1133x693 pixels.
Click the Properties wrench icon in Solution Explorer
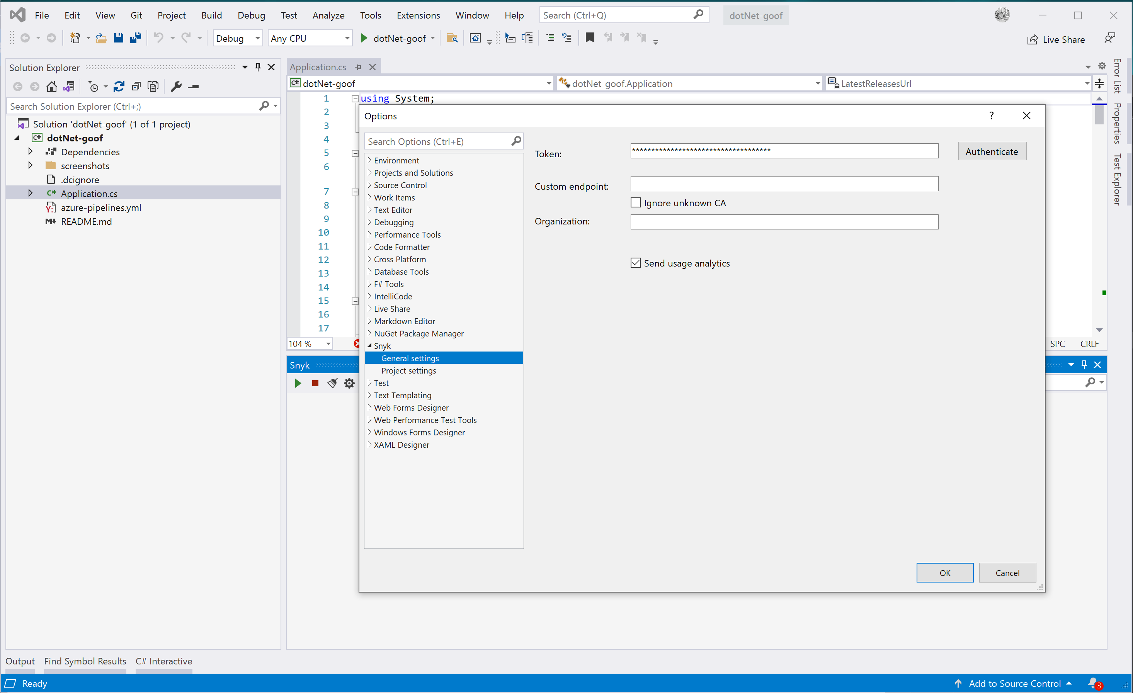tap(176, 87)
